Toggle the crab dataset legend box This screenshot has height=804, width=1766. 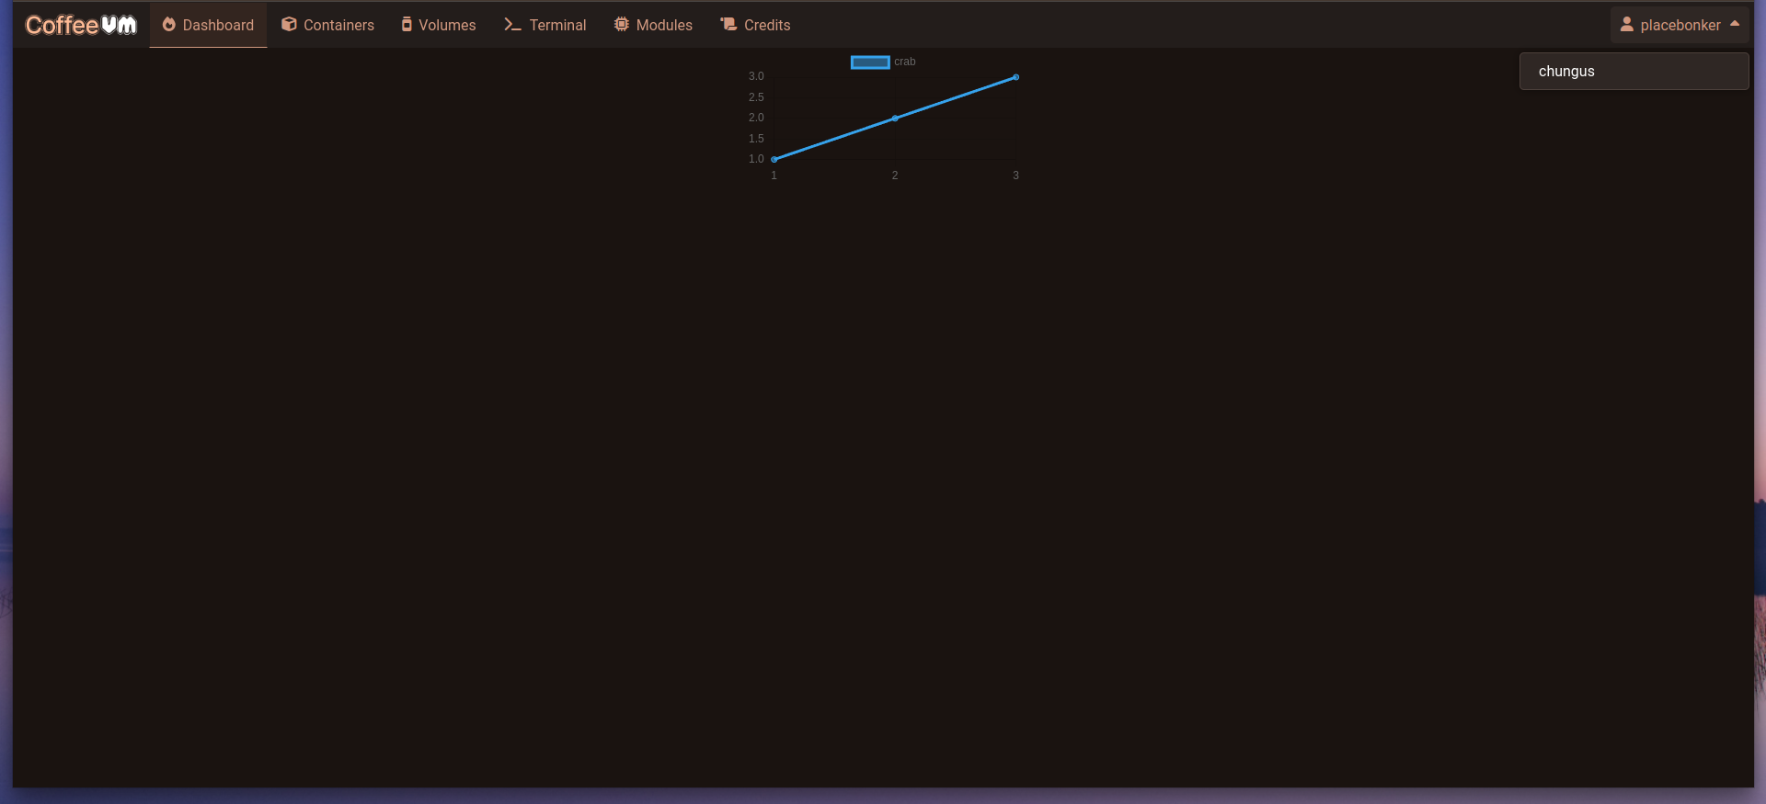[869, 62]
